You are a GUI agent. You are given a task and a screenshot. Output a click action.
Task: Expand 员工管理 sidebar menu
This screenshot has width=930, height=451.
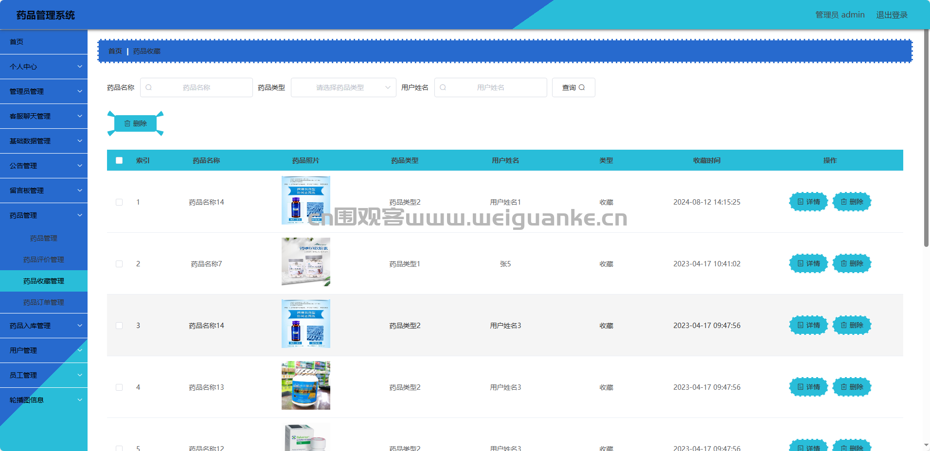point(44,375)
